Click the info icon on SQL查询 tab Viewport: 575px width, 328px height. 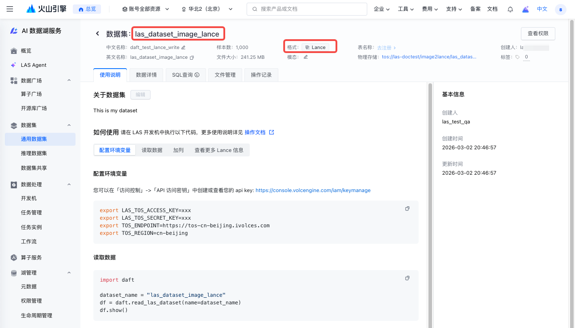click(197, 75)
